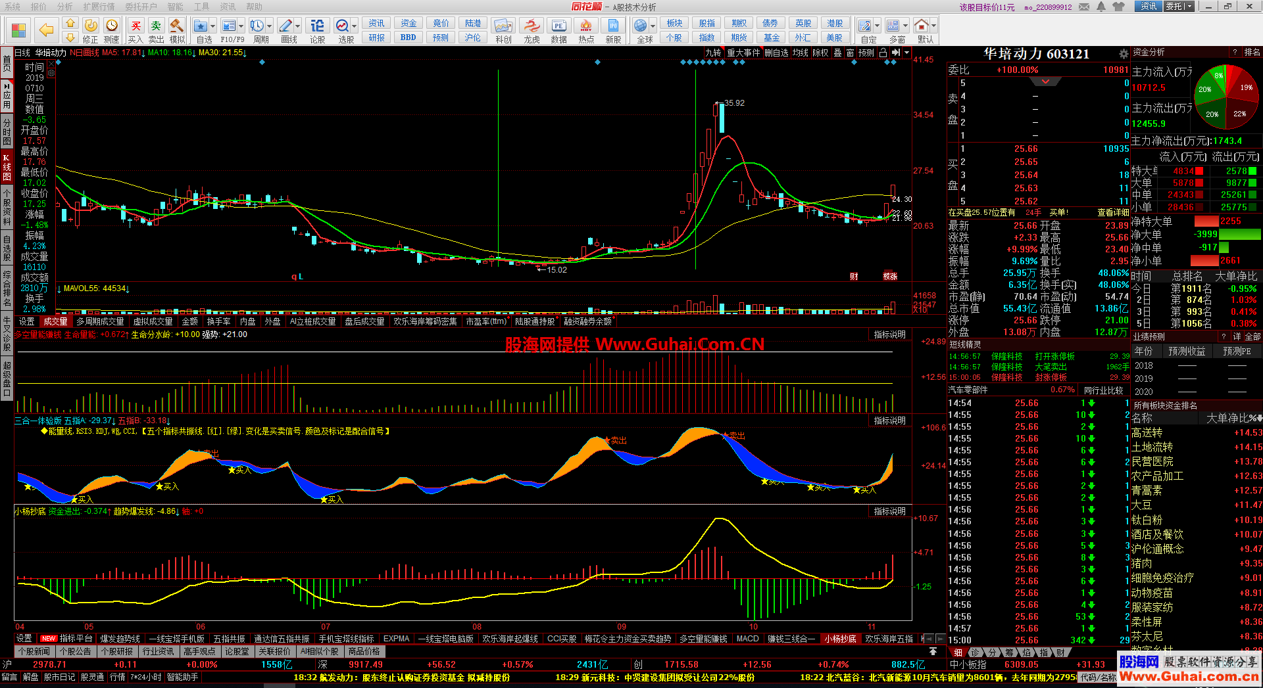The height and width of the screenshot is (688, 1263).
Task: Open the skin shirt icon in title bar
Action: click(1119, 7)
